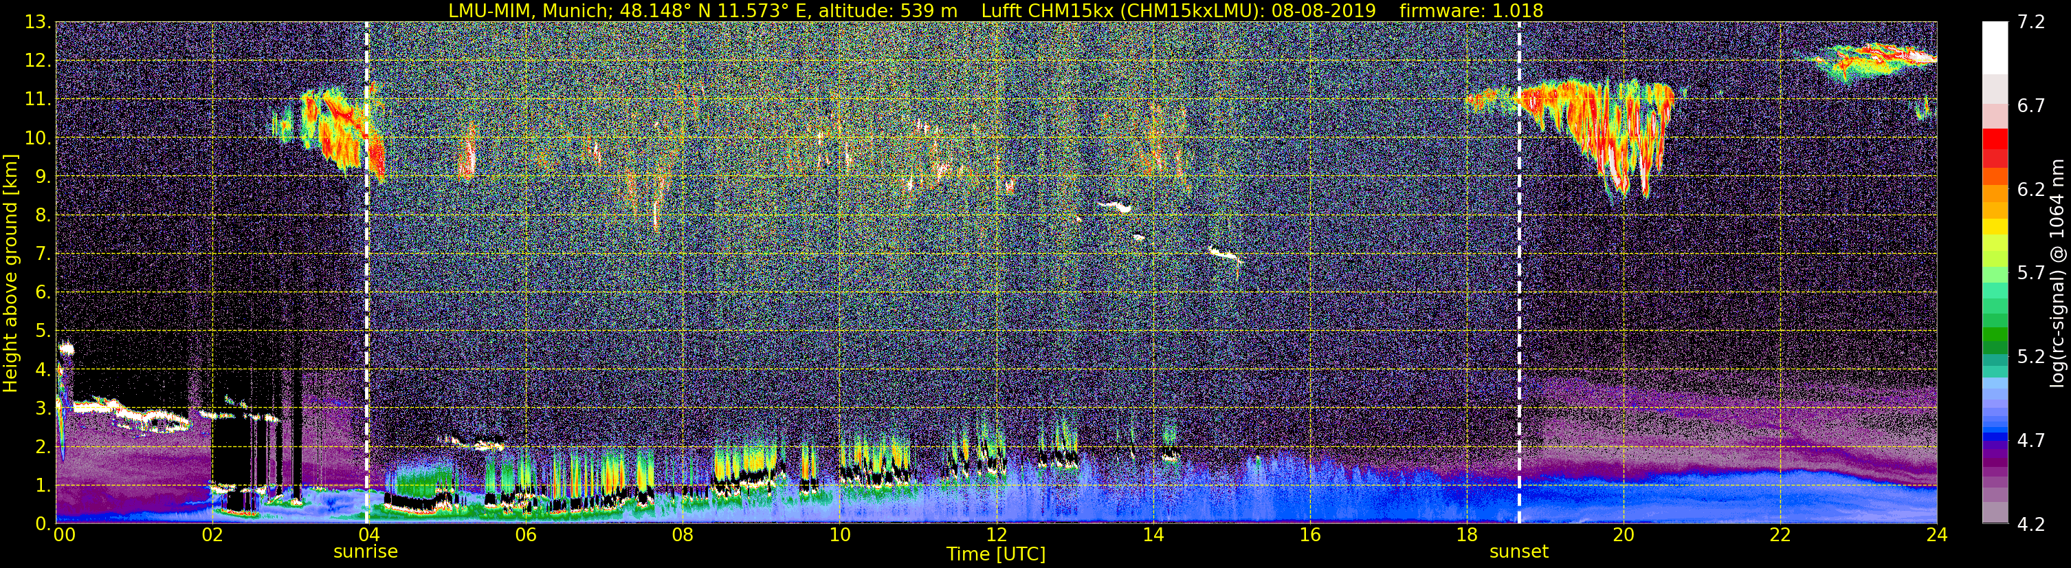This screenshot has height=568, width=2071.
Task: Click the white dashed sunrise marker line
Action: (366, 274)
